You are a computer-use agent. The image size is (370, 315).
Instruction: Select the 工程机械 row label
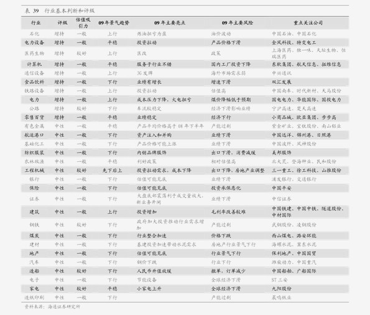tap(34, 171)
